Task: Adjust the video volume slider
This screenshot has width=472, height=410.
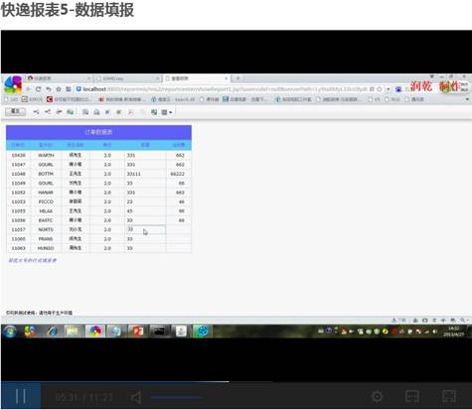Action: [x=176, y=397]
